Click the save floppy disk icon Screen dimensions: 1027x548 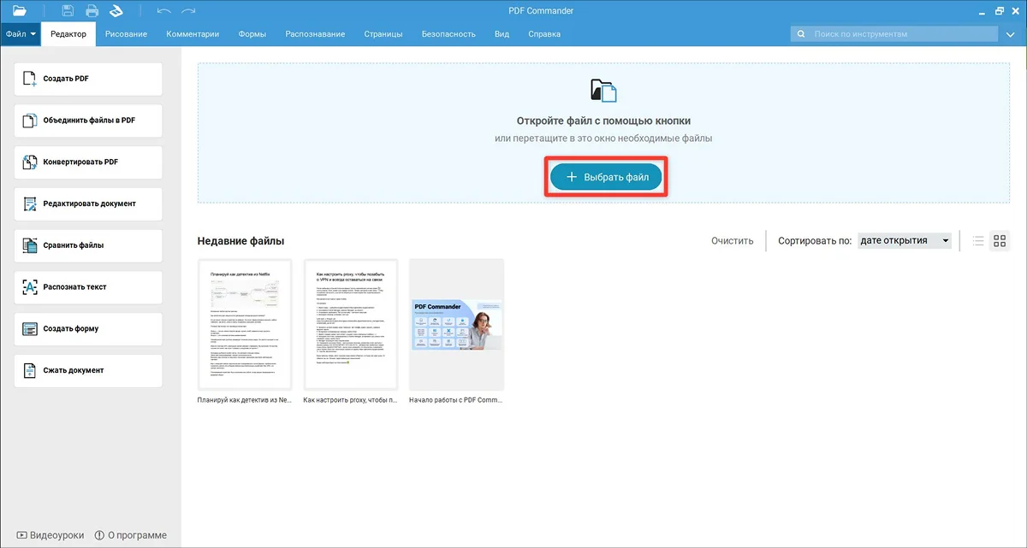(x=69, y=11)
